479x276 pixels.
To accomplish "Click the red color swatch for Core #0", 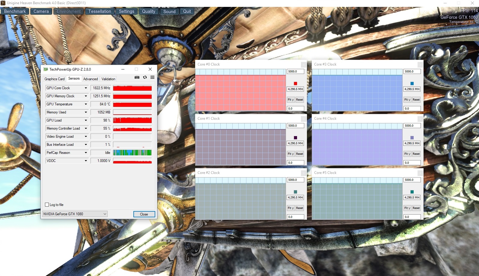I will tap(296, 84).
